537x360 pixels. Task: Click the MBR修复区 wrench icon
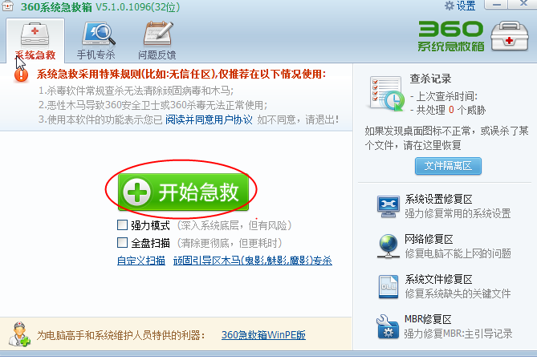point(388,327)
